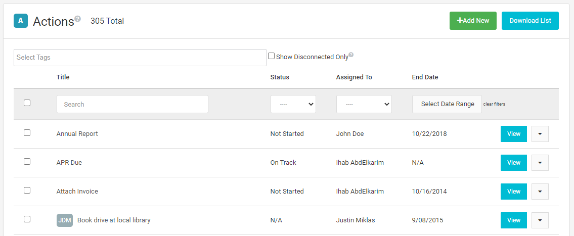Check the Attach Invoice row checkbox
Image resolution: width=574 pixels, height=236 pixels.
(27, 191)
